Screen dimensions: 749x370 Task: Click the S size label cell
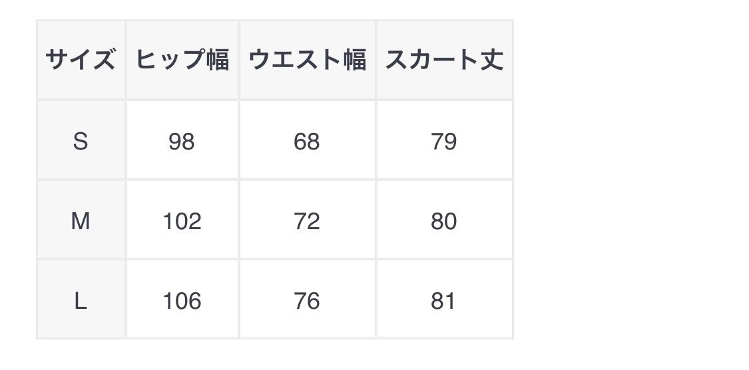(x=81, y=141)
